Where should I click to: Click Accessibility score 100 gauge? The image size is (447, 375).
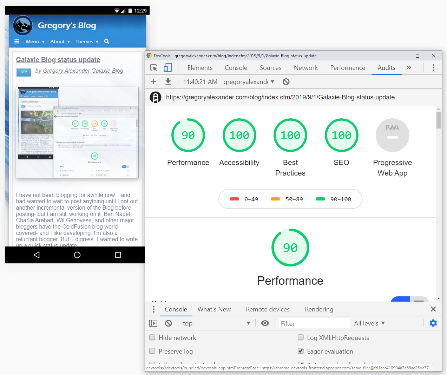239,135
